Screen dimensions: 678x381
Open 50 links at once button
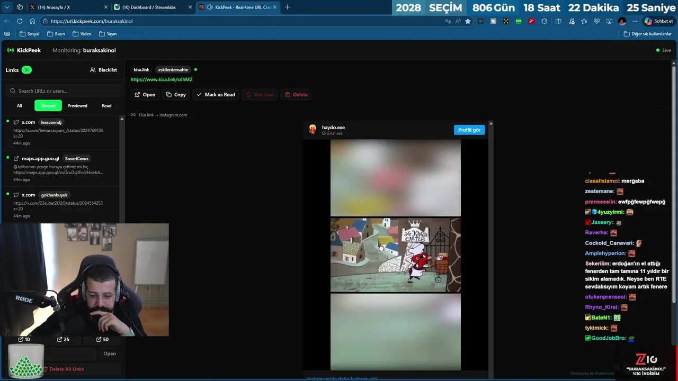click(102, 339)
